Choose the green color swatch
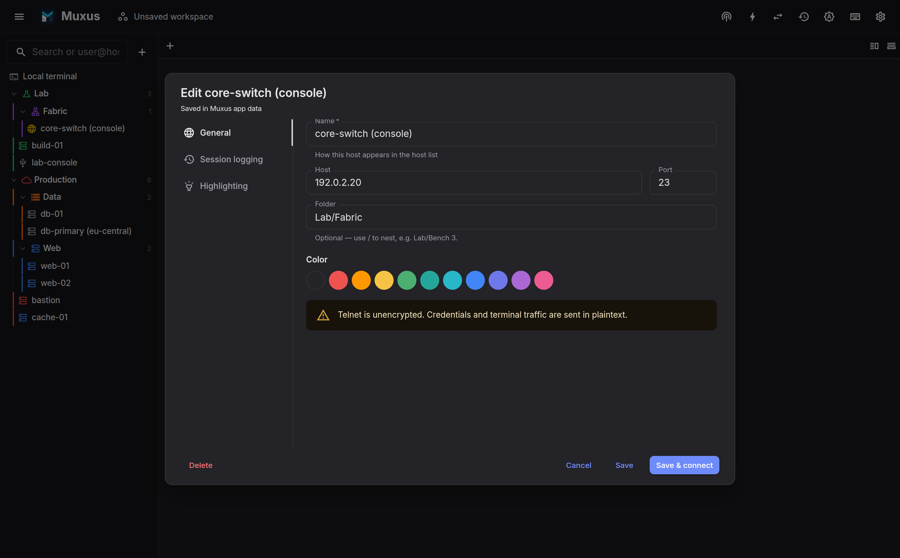Viewport: 900px width, 558px height. pos(407,281)
